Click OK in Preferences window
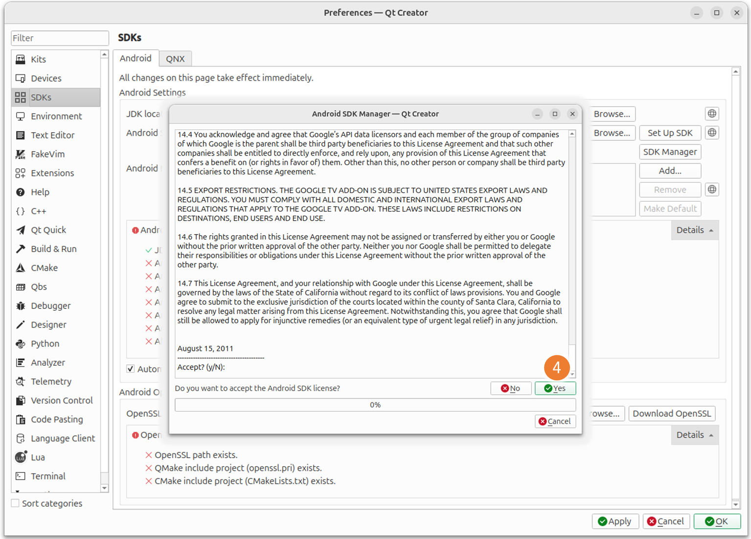Viewport: 751px width, 539px height. point(717,521)
